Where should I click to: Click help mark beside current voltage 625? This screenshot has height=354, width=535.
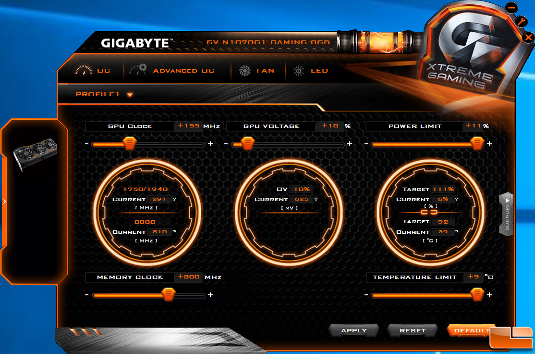[x=316, y=199]
